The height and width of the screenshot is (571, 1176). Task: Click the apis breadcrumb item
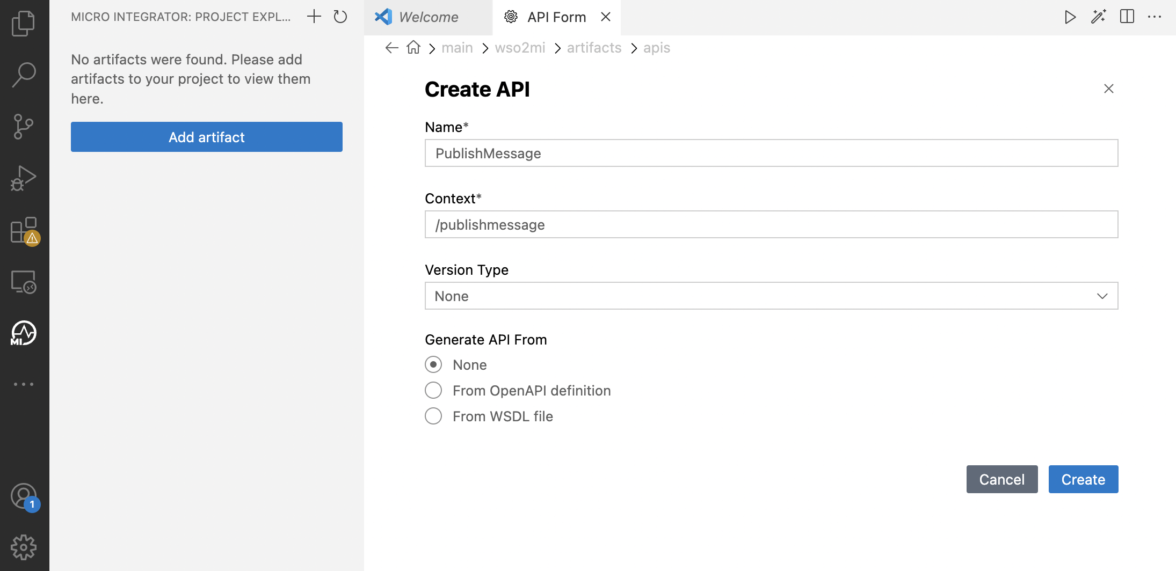[657, 48]
